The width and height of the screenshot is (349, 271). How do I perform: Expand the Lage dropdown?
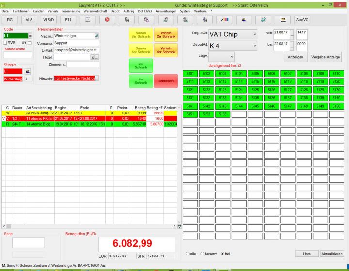point(221,57)
